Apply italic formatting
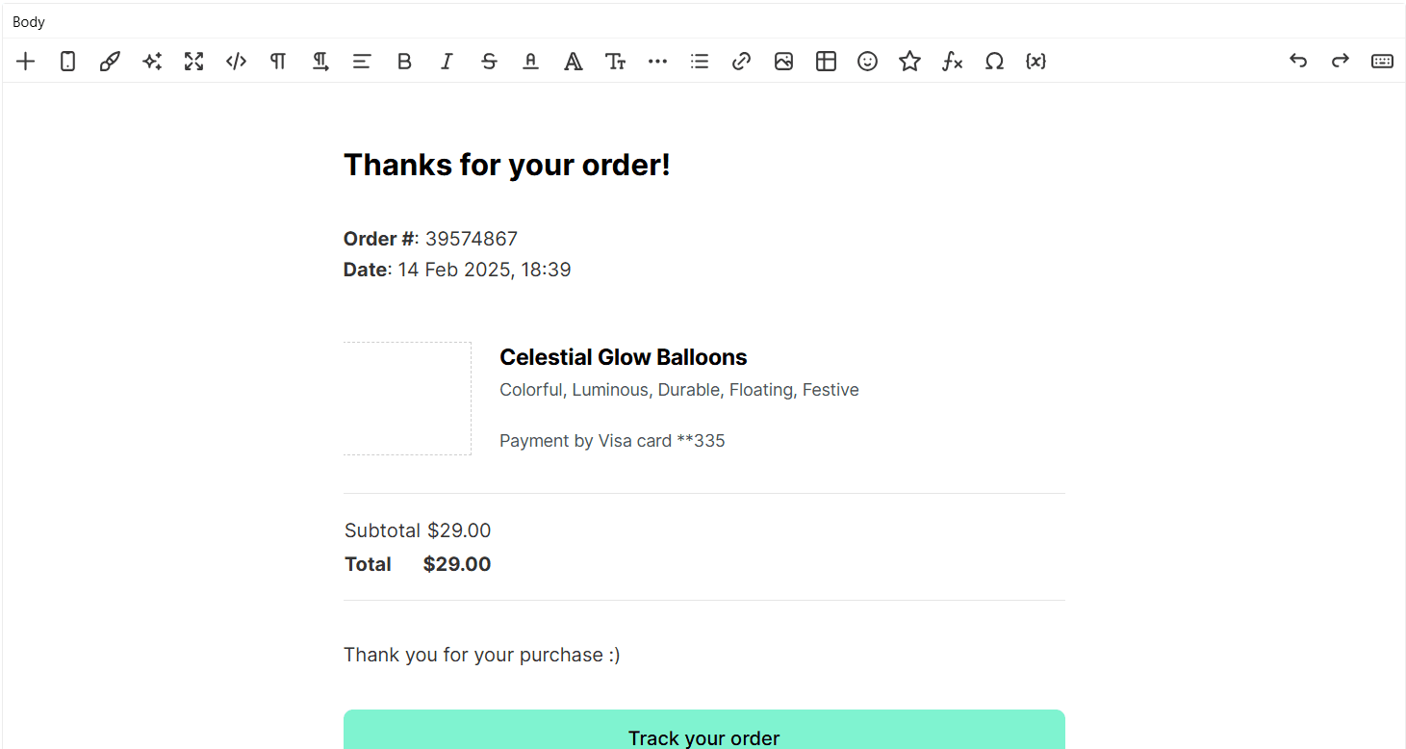The width and height of the screenshot is (1406, 749). point(447,62)
